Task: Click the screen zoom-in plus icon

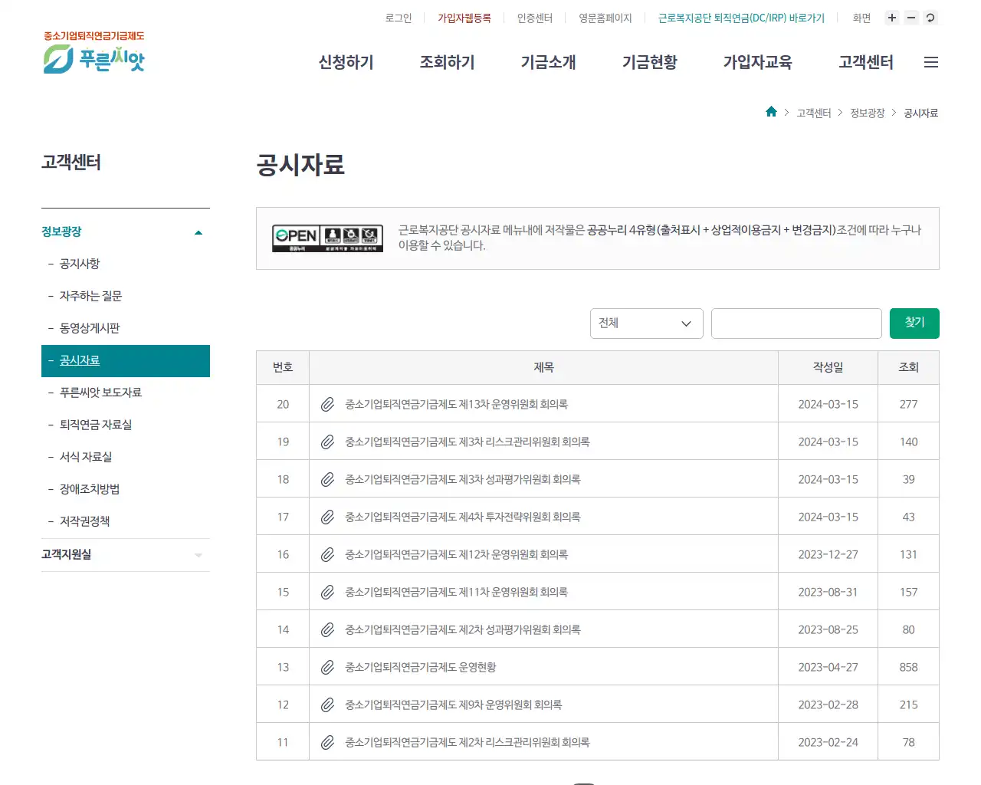Action: [x=891, y=18]
